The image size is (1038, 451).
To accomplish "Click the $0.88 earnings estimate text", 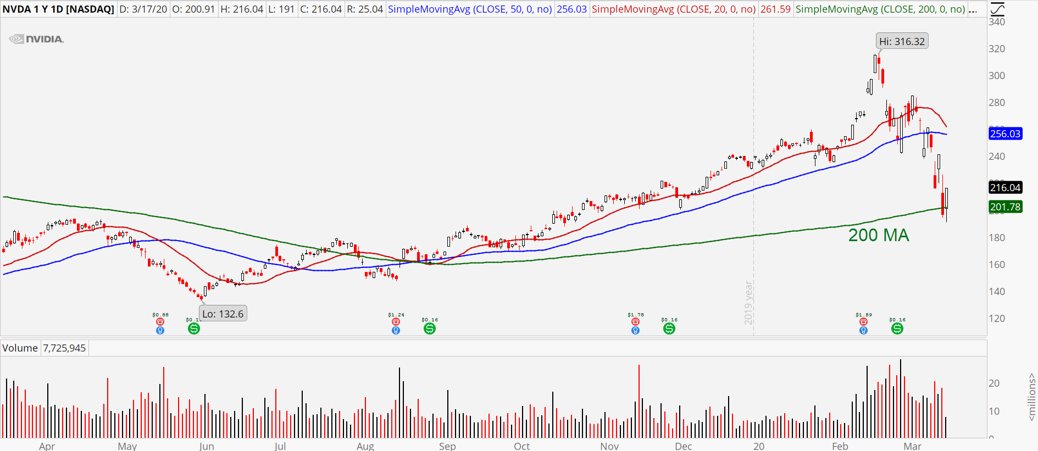I will click(x=160, y=315).
